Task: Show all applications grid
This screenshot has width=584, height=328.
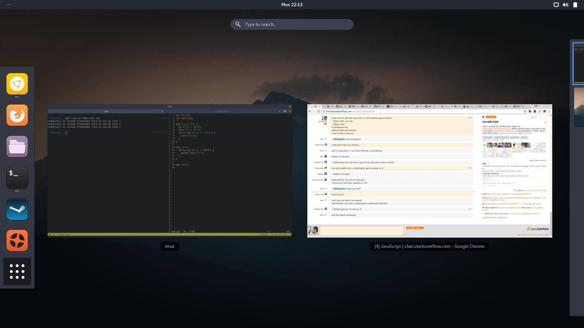Action: (x=17, y=272)
